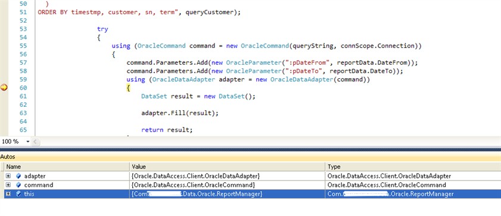Expand the this variable node
The image size is (501, 216).
pos(8,193)
